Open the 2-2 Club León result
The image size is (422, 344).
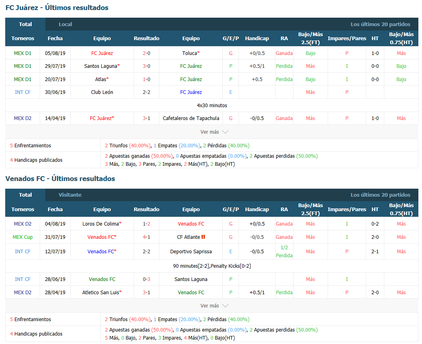[147, 92]
